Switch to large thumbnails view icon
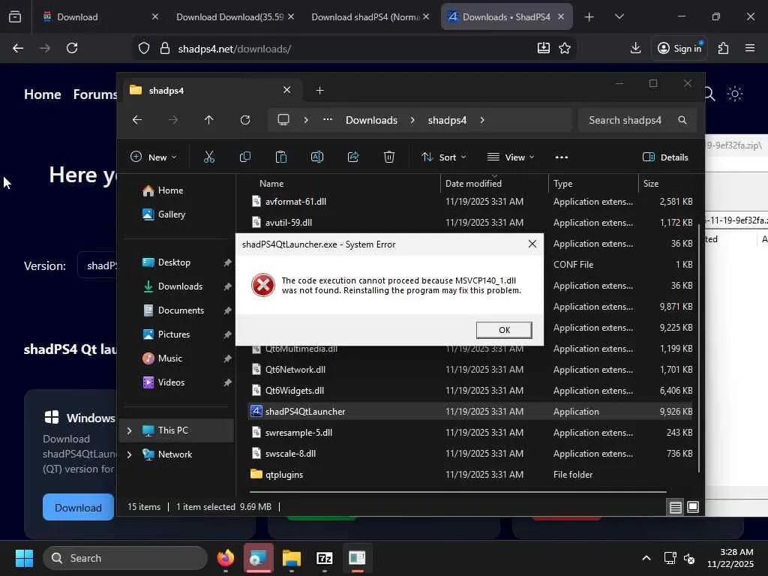The height and width of the screenshot is (576, 768). click(693, 508)
